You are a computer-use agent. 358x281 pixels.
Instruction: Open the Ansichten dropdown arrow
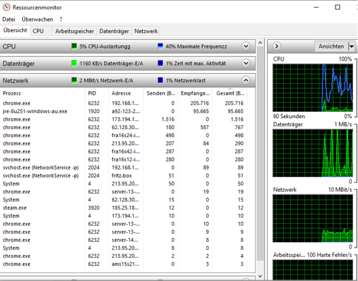pyautogui.click(x=351, y=46)
